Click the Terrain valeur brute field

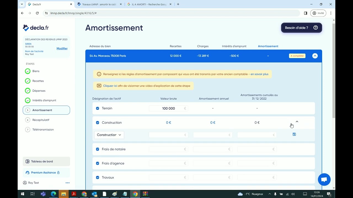169,108
